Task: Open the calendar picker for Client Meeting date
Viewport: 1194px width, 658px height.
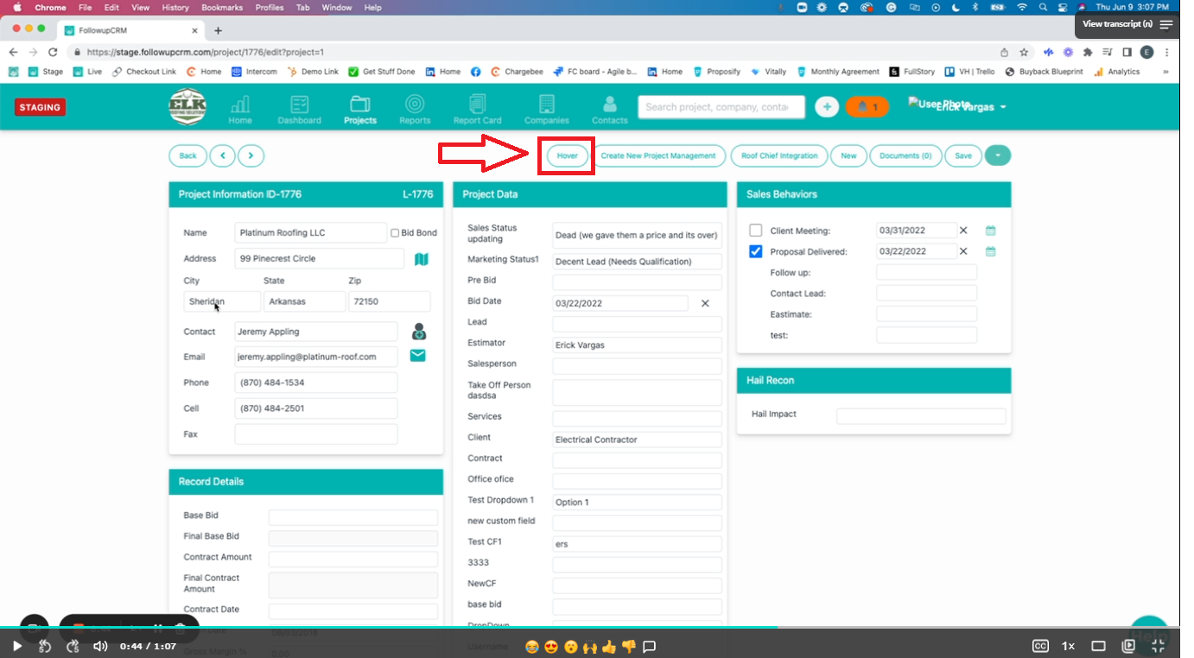Action: click(990, 230)
